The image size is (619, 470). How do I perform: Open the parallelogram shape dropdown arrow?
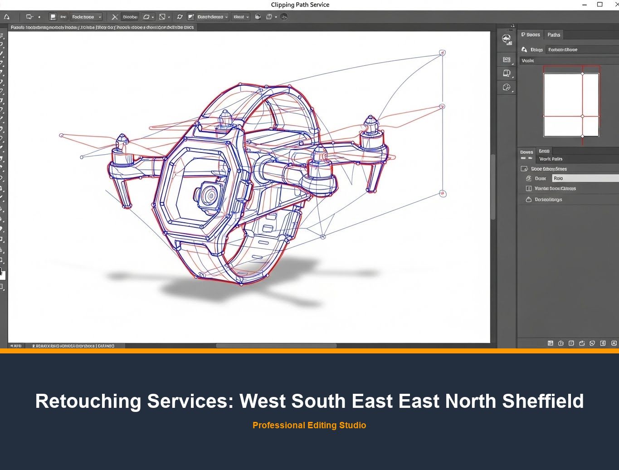153,17
